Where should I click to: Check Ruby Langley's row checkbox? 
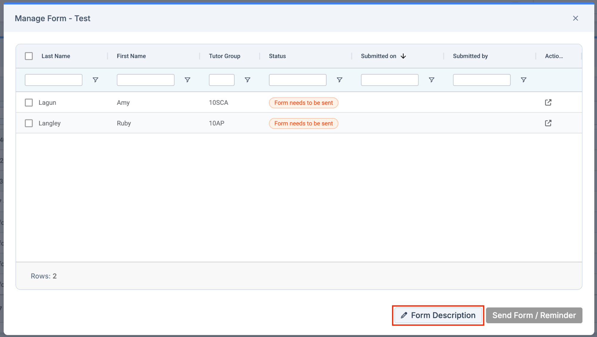(x=29, y=123)
